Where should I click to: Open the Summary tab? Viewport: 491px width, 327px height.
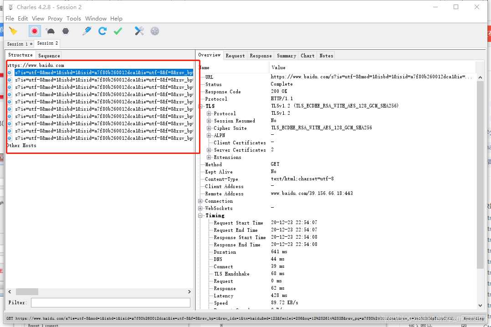(x=286, y=56)
